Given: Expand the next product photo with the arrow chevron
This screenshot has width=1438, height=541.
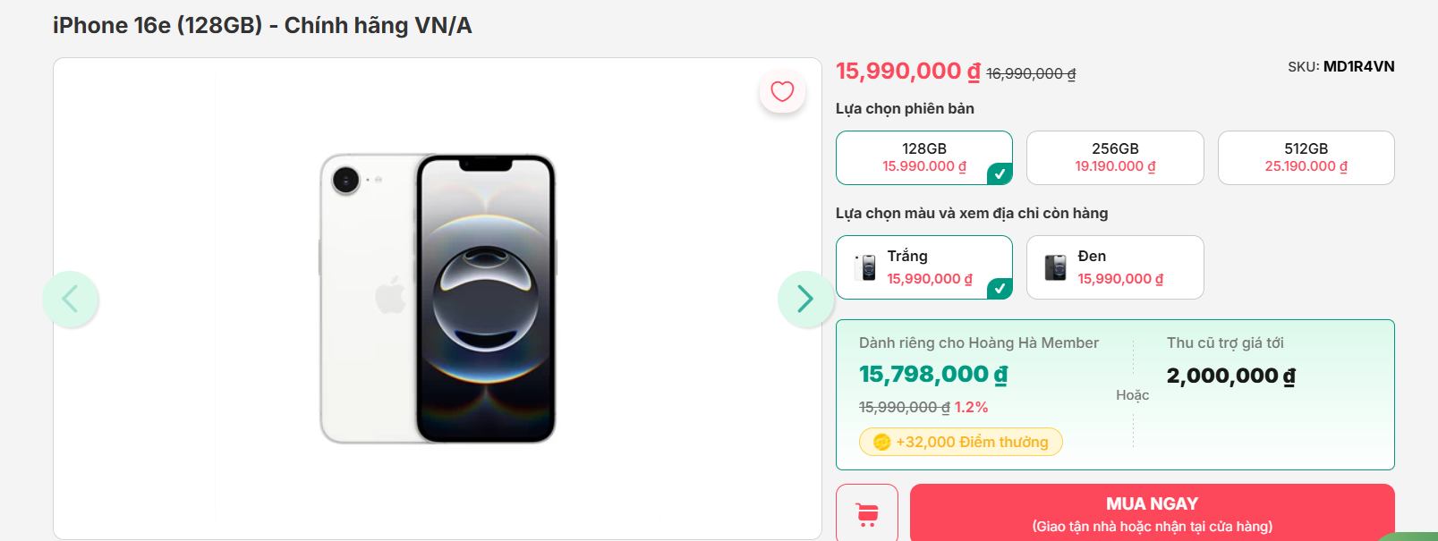Looking at the screenshot, I should click(x=804, y=299).
